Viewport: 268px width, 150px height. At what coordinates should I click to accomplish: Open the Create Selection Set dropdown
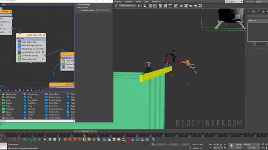(127, 5)
